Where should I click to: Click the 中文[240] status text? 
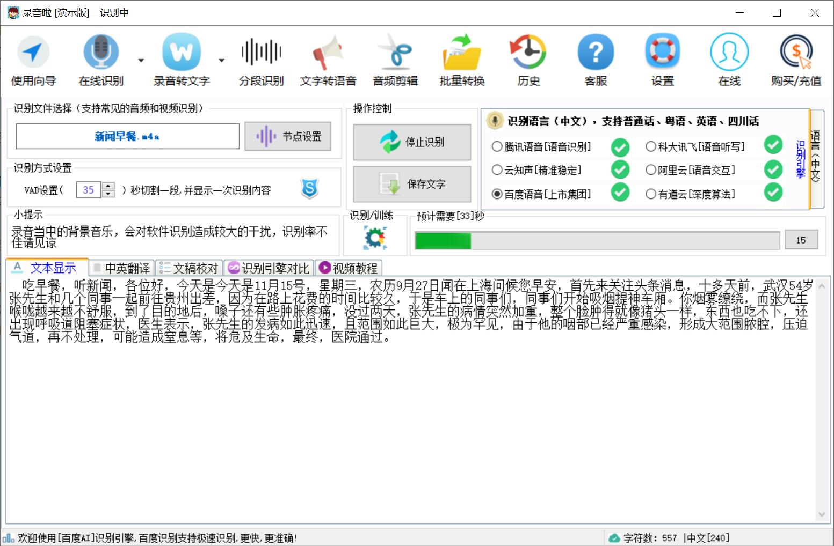707,538
